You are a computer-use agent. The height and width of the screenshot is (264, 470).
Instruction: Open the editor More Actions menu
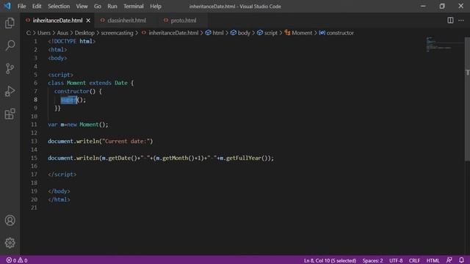461,21
